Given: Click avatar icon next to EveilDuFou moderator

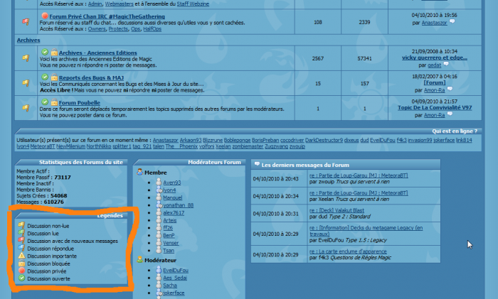Looking at the screenshot, I should click(x=159, y=270).
